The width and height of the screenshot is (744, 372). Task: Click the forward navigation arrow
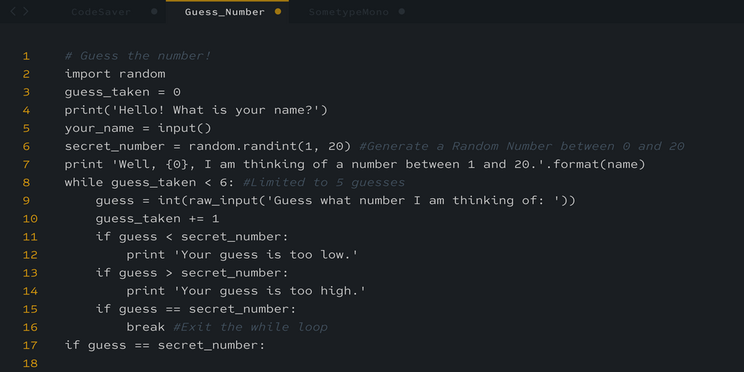point(26,12)
